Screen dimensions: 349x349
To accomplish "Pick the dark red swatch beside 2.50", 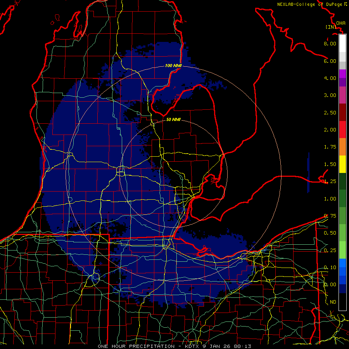I will coord(342,112).
